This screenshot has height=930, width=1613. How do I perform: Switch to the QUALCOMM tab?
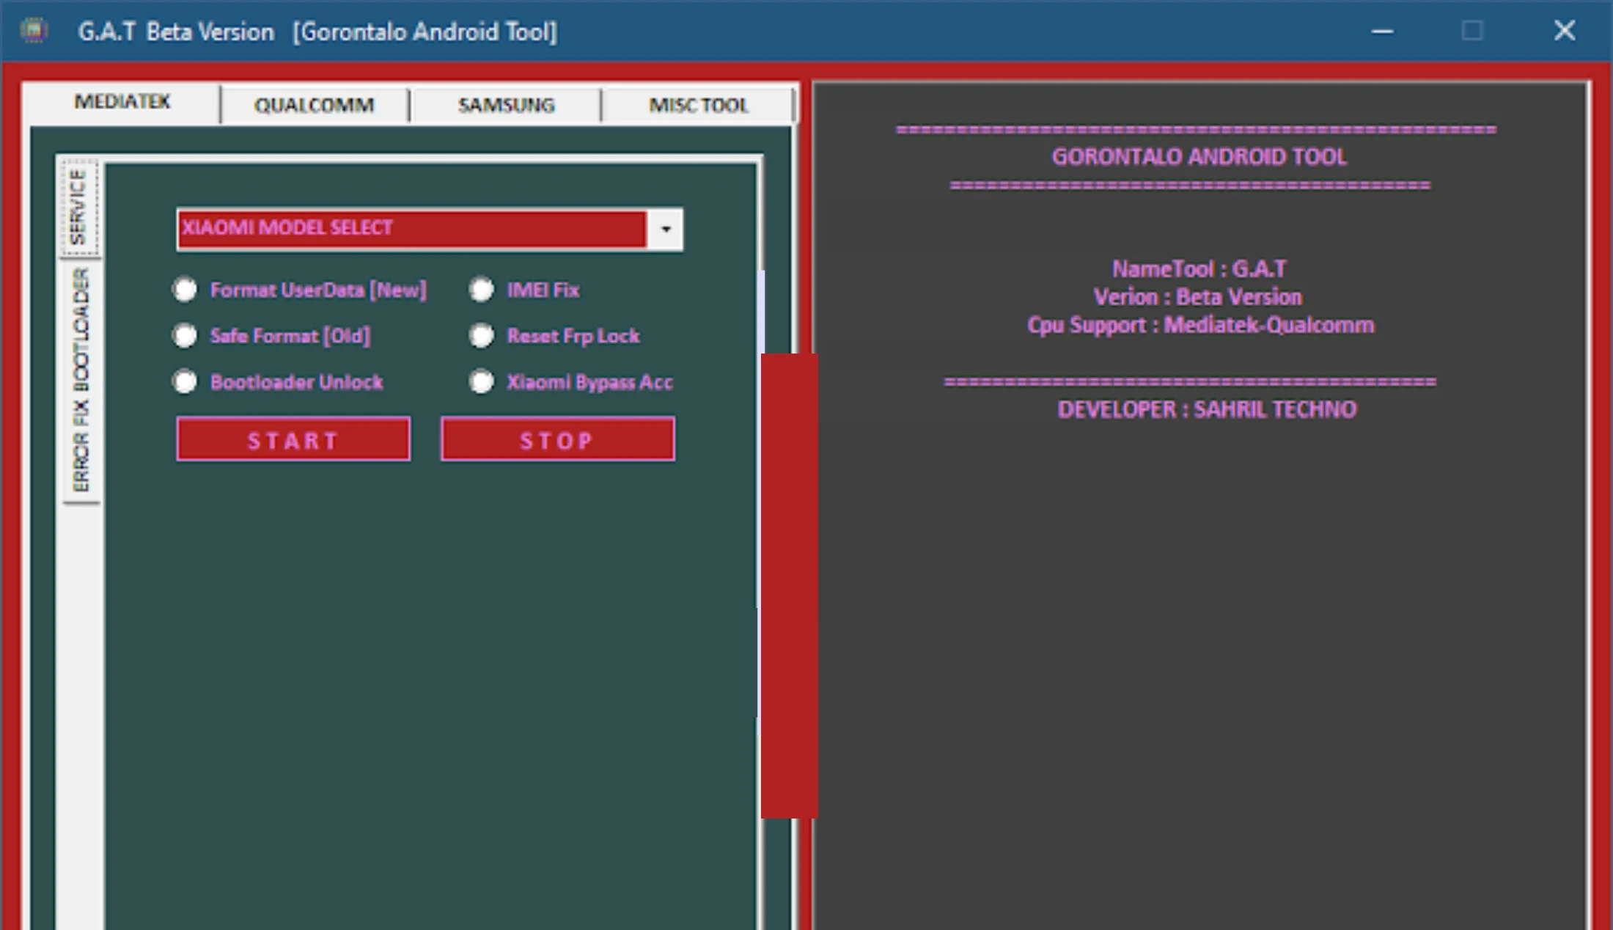(314, 106)
